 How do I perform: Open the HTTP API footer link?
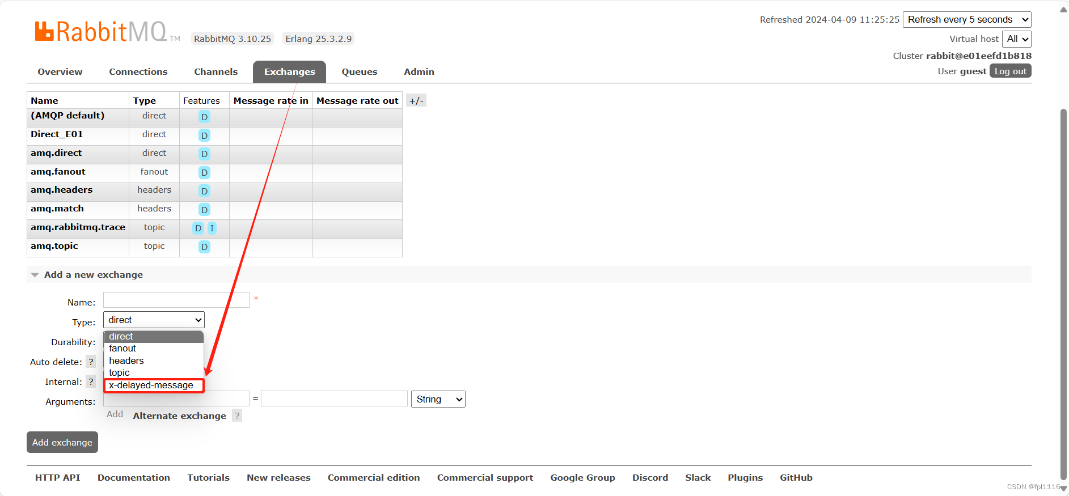click(x=58, y=477)
